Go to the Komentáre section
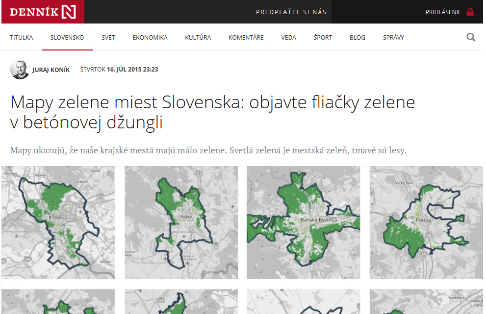 tap(246, 37)
